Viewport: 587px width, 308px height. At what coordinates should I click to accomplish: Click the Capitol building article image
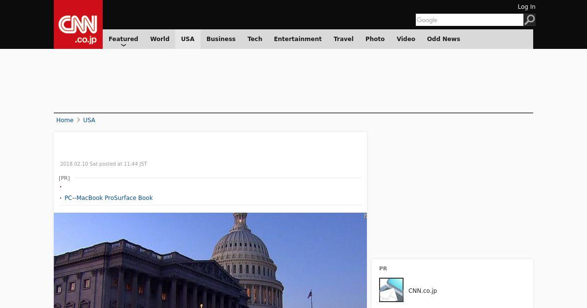click(x=210, y=260)
